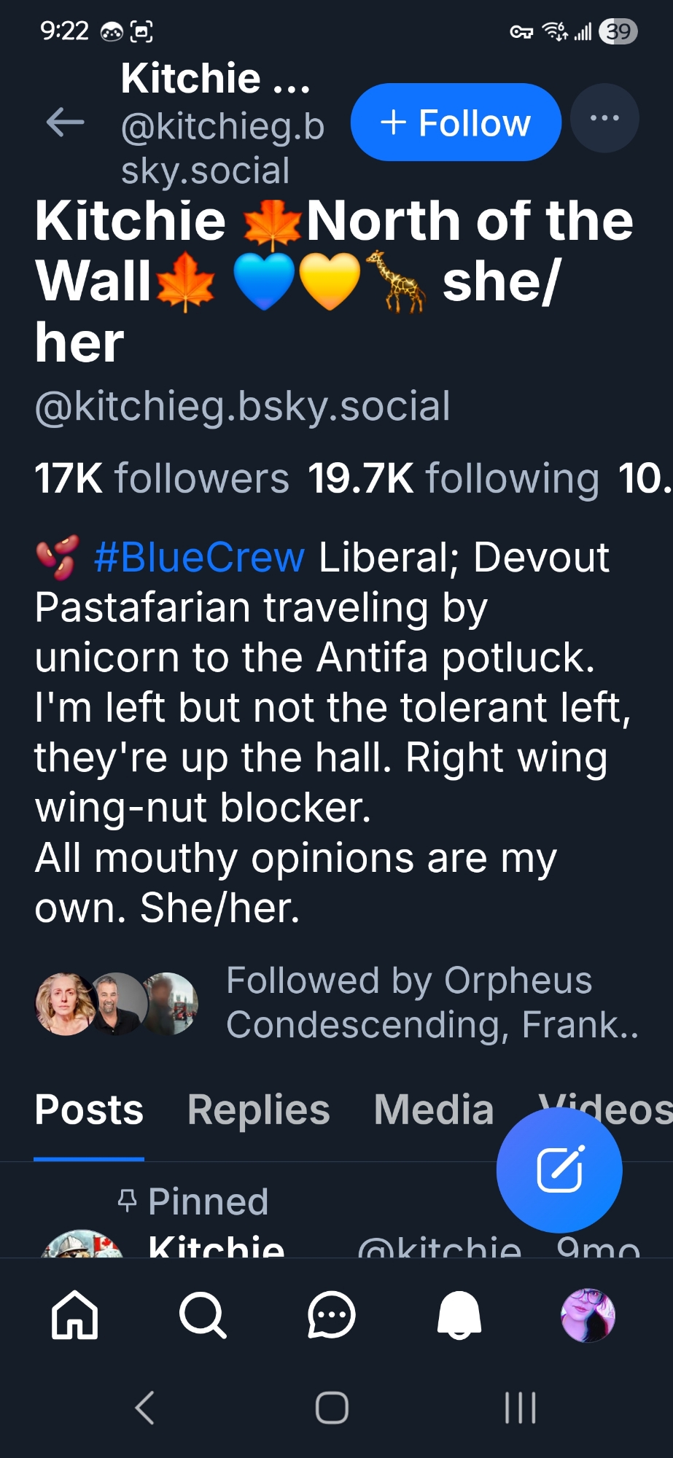View the 19.7K following list

coord(454,479)
